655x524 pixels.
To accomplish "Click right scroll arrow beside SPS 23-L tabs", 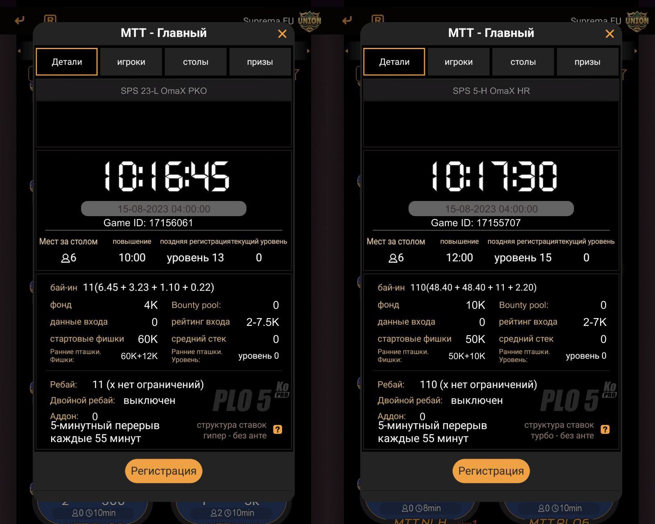I will [308, 51].
